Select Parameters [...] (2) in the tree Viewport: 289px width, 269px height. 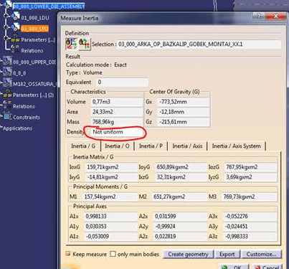33,95
